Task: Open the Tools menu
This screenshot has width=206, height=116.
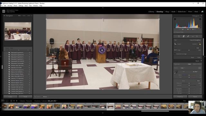Action: 26,6
